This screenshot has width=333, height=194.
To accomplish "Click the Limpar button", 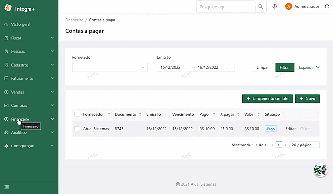I will [x=262, y=67].
